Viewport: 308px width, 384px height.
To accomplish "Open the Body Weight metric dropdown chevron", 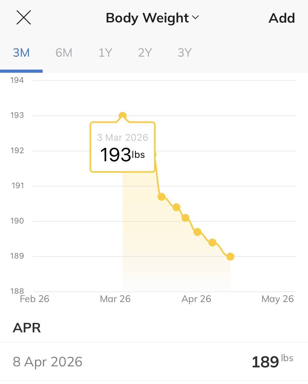I will 195,17.
